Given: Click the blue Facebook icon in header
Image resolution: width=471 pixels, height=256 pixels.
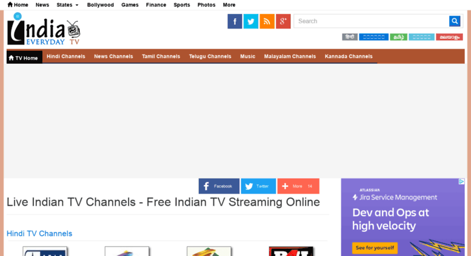Looking at the screenshot, I should pos(235,22).
